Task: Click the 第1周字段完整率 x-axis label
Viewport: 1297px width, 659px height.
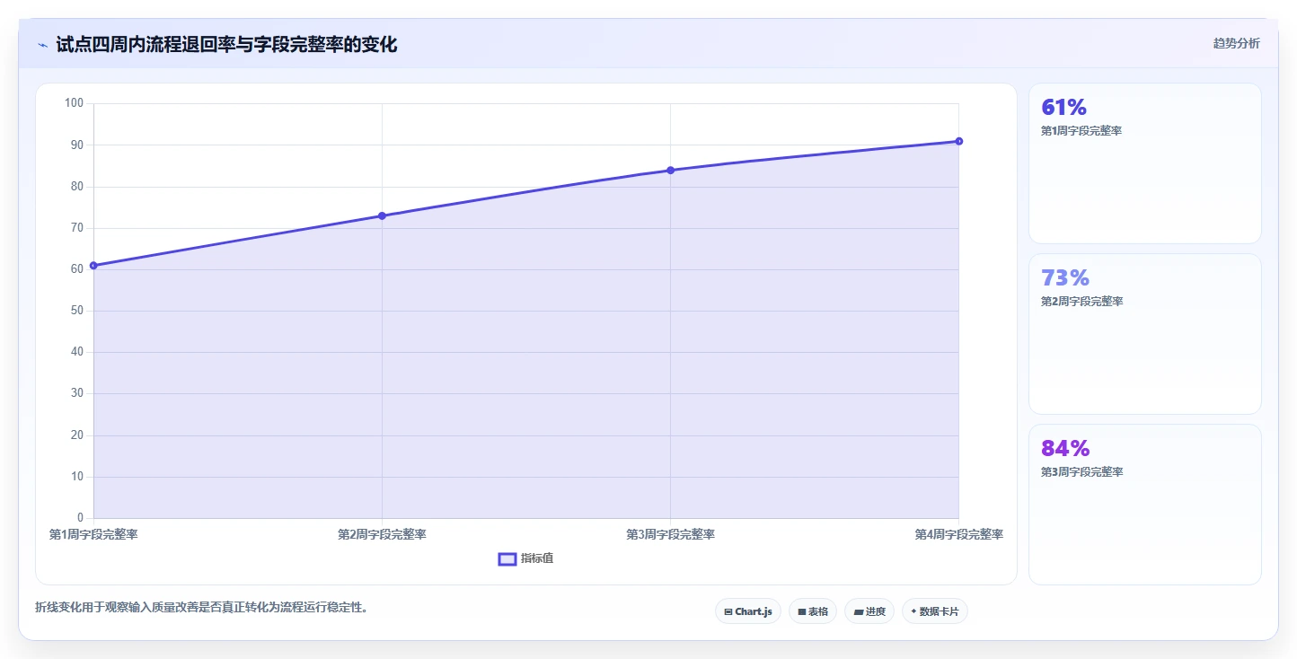Action: 93,534
